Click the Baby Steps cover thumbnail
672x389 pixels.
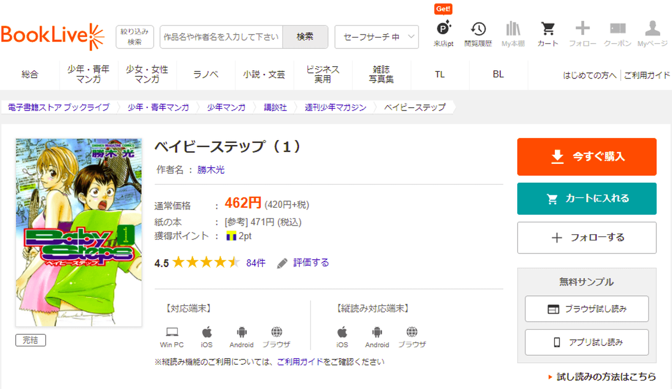tap(79, 232)
